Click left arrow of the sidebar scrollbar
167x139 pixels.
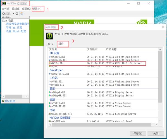(3, 96)
